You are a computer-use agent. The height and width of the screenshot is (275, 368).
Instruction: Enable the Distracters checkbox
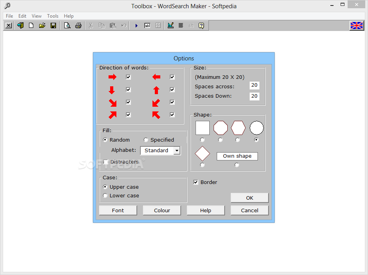(105, 162)
